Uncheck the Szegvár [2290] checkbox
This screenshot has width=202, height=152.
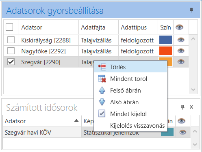pos(11,62)
